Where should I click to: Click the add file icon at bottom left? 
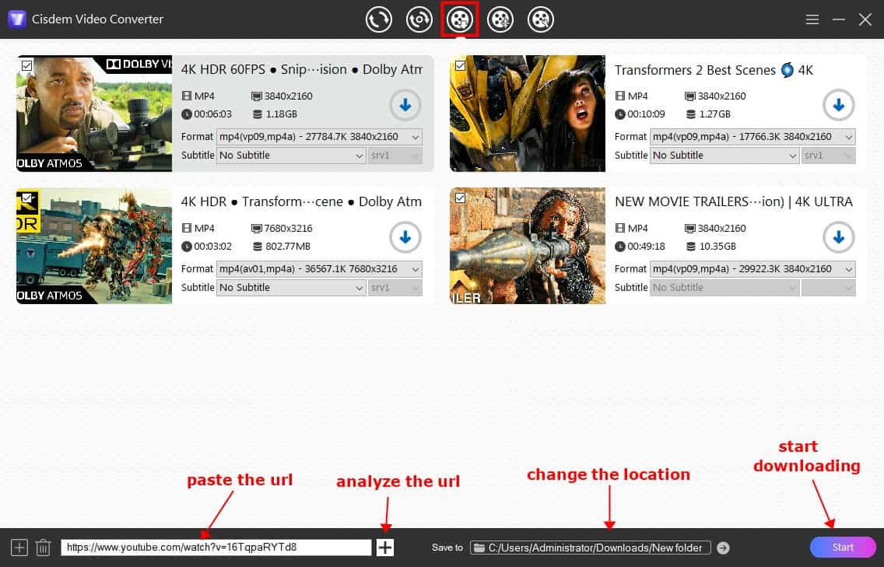(19, 548)
